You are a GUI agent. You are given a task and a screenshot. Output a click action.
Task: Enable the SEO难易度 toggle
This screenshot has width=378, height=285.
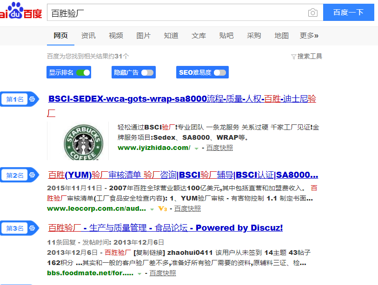(x=220, y=72)
